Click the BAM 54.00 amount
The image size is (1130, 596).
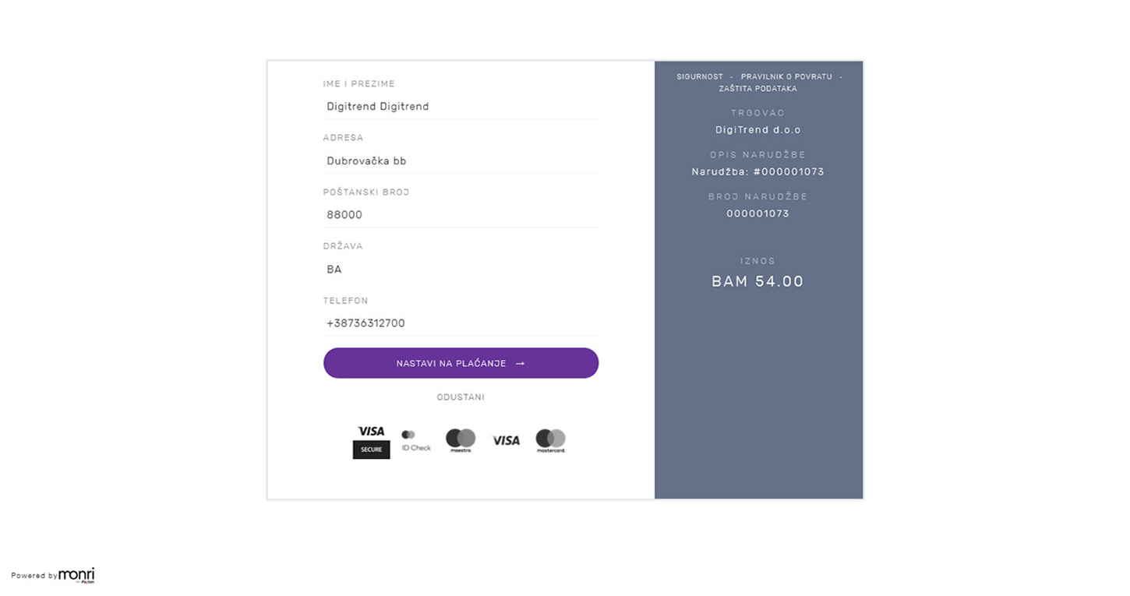tap(757, 282)
